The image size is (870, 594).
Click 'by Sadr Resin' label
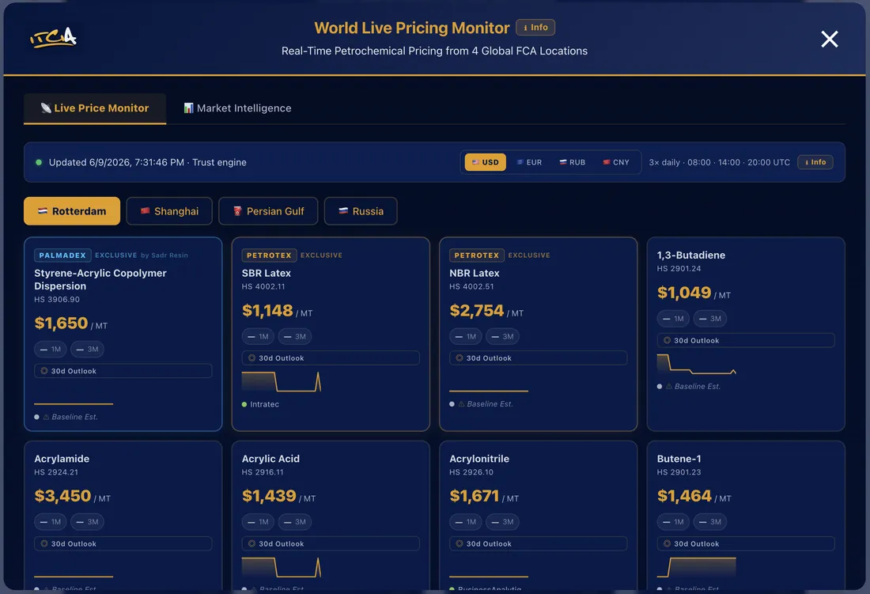pos(165,255)
